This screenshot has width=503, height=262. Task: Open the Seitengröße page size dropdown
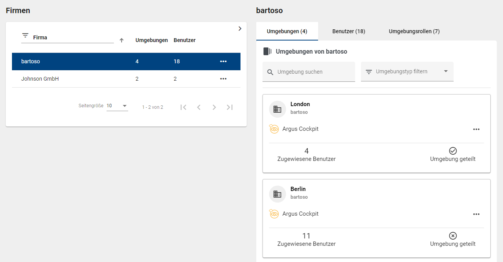pos(117,106)
